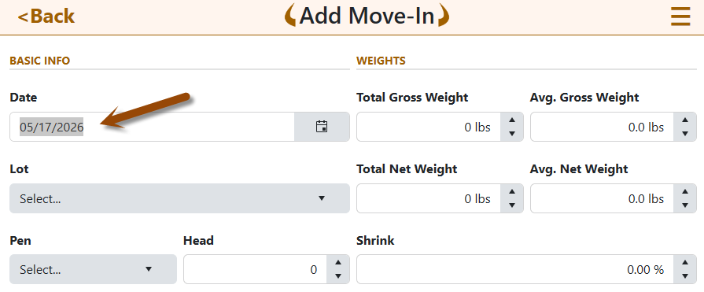
Task: Decrease Avg. Net Weight with down arrow
Action: pyautogui.click(x=685, y=205)
